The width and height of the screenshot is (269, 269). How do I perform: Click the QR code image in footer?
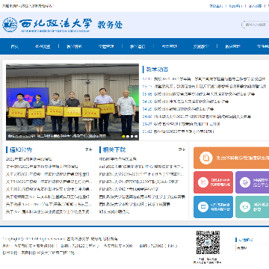click(208, 243)
